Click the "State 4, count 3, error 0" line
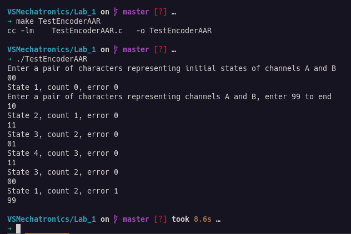Screen dimensions: 351x234 (62, 153)
